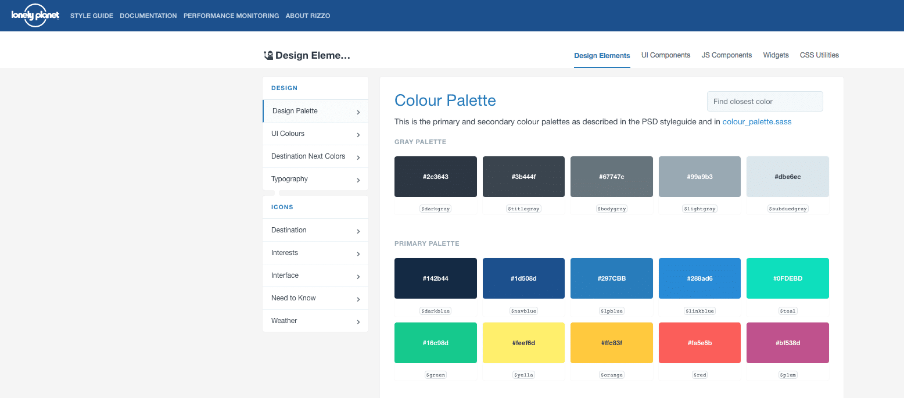Viewport: 904px width, 398px height.
Task: Select the #16c98d green swatch
Action: pos(436,343)
